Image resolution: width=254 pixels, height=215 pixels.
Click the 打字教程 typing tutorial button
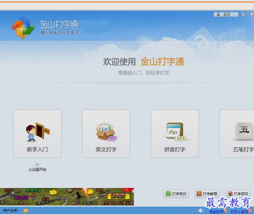coord(207,194)
